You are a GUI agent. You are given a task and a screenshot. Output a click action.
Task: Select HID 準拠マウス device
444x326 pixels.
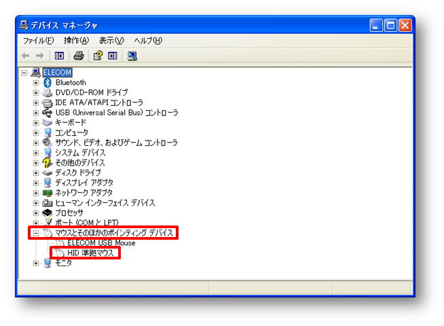click(90, 253)
